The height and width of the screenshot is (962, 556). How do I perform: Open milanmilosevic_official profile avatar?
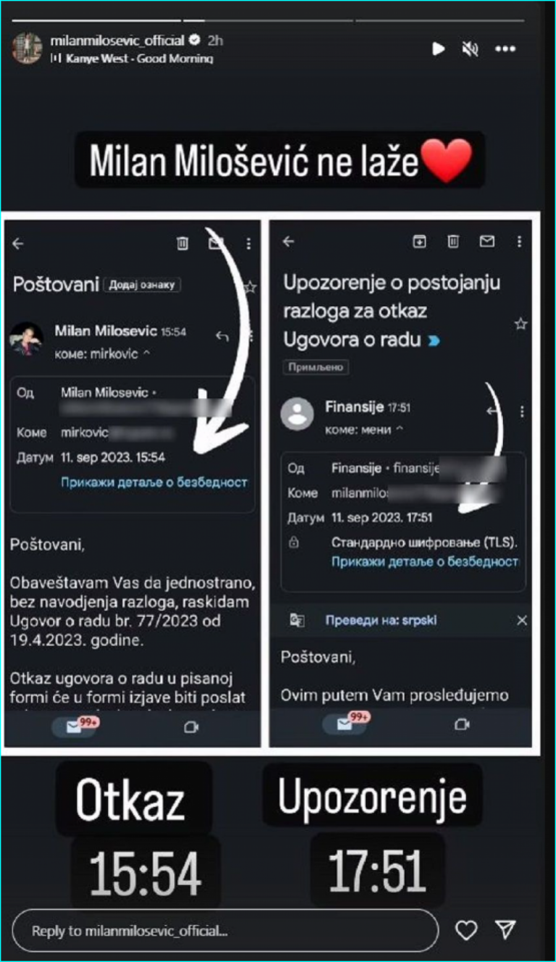coord(27,48)
